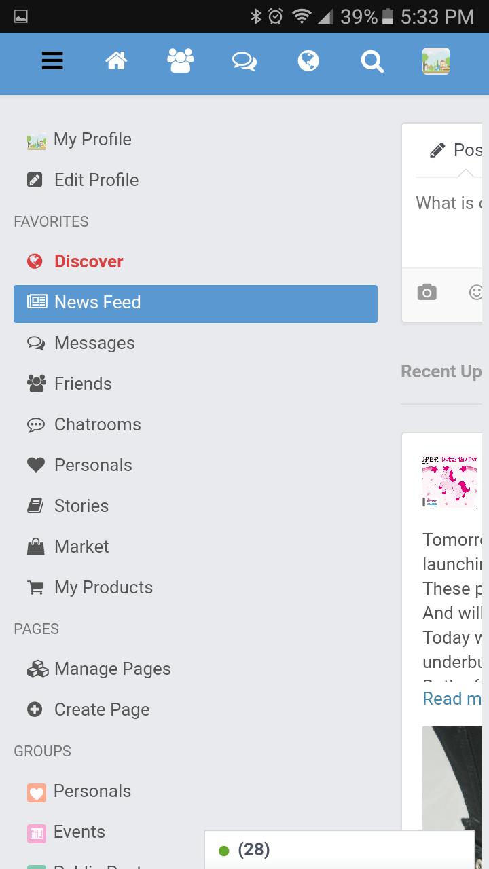Click the emoji smiley icon

coord(477,293)
